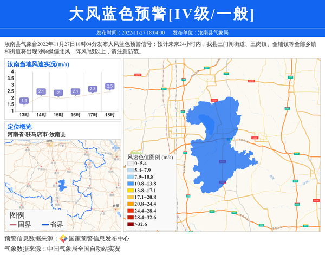Screen dimensions: 325x255
Task: Select the 0~5.4 legend color swatch
Action: coord(131,164)
